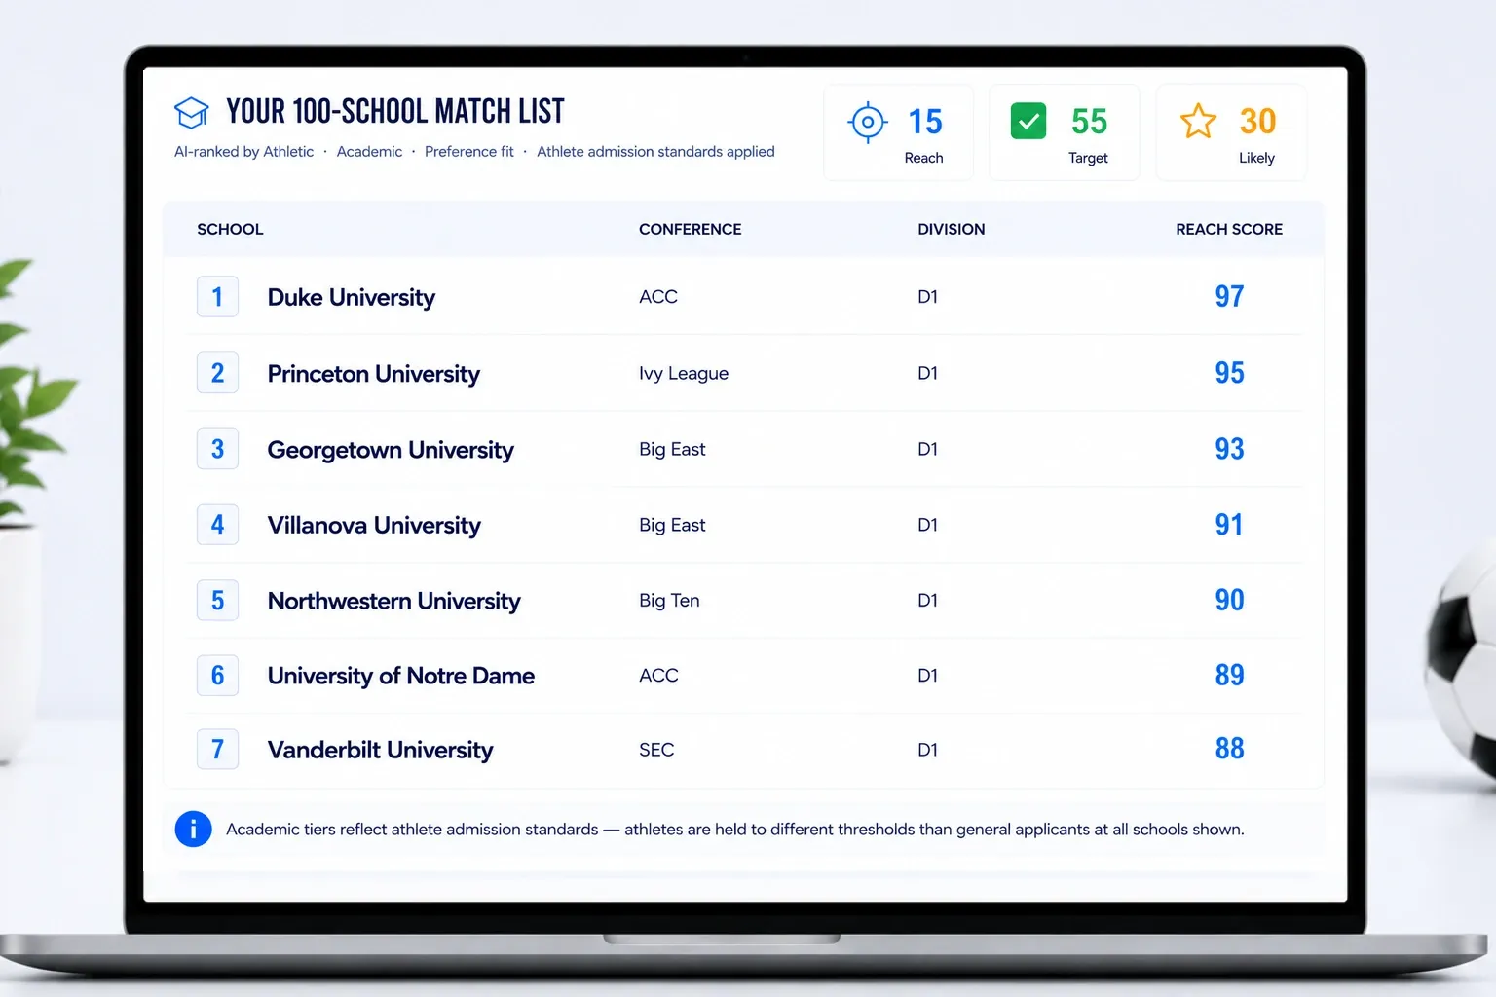This screenshot has width=1496, height=997.
Task: Select rank badge 6 for Notre Dame
Action: point(217,676)
